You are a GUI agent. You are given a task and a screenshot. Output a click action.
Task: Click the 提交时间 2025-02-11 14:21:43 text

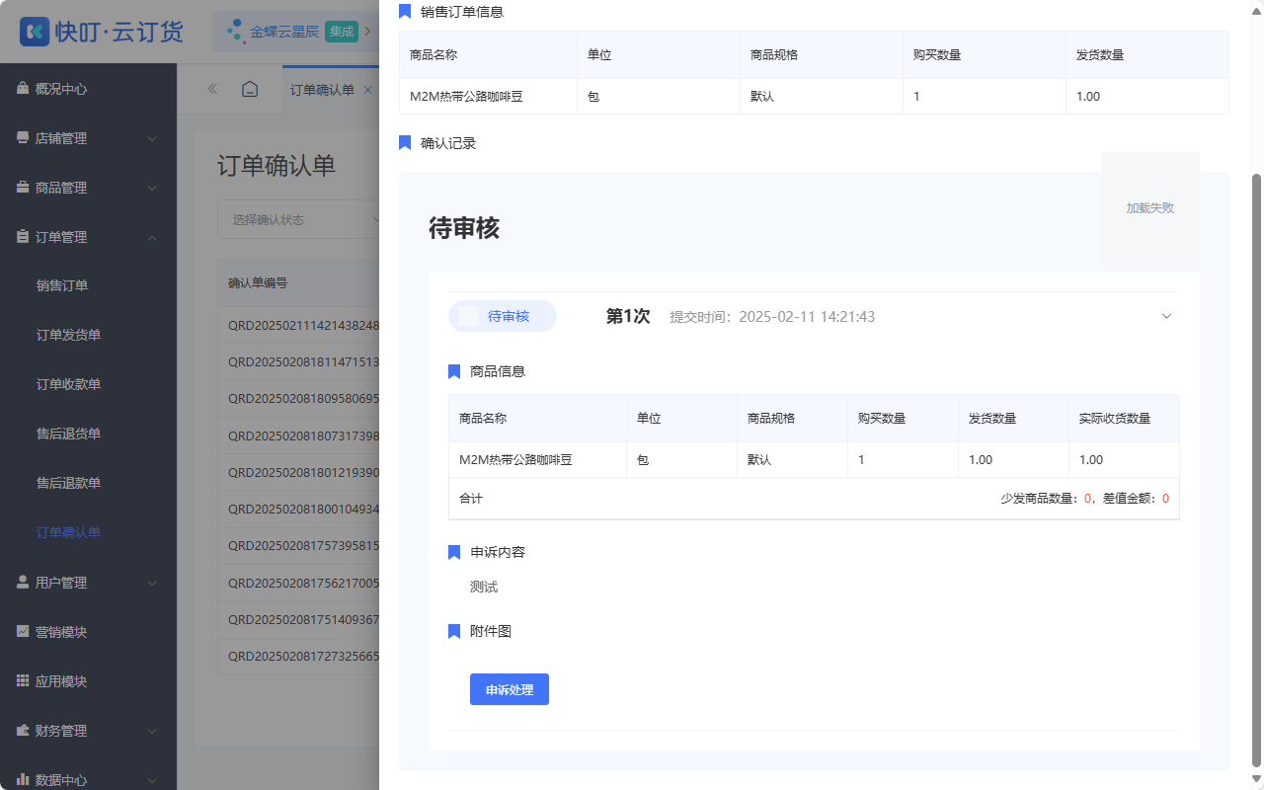tap(772, 317)
